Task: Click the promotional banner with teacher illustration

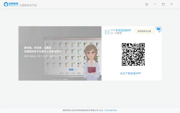Action: click(60, 54)
